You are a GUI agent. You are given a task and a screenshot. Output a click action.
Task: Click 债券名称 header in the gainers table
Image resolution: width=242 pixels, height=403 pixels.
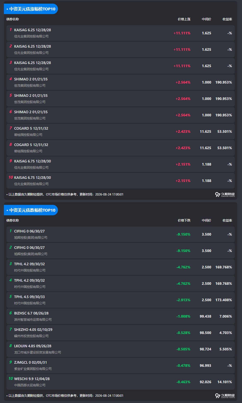pyautogui.click(x=13, y=19)
